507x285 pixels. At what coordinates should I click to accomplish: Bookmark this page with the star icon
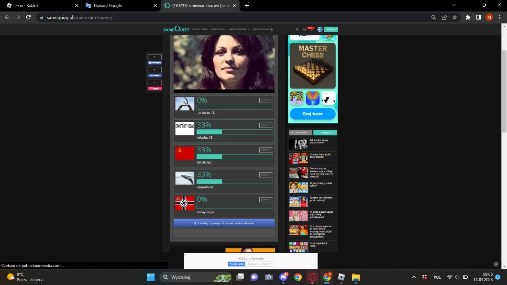click(x=455, y=17)
